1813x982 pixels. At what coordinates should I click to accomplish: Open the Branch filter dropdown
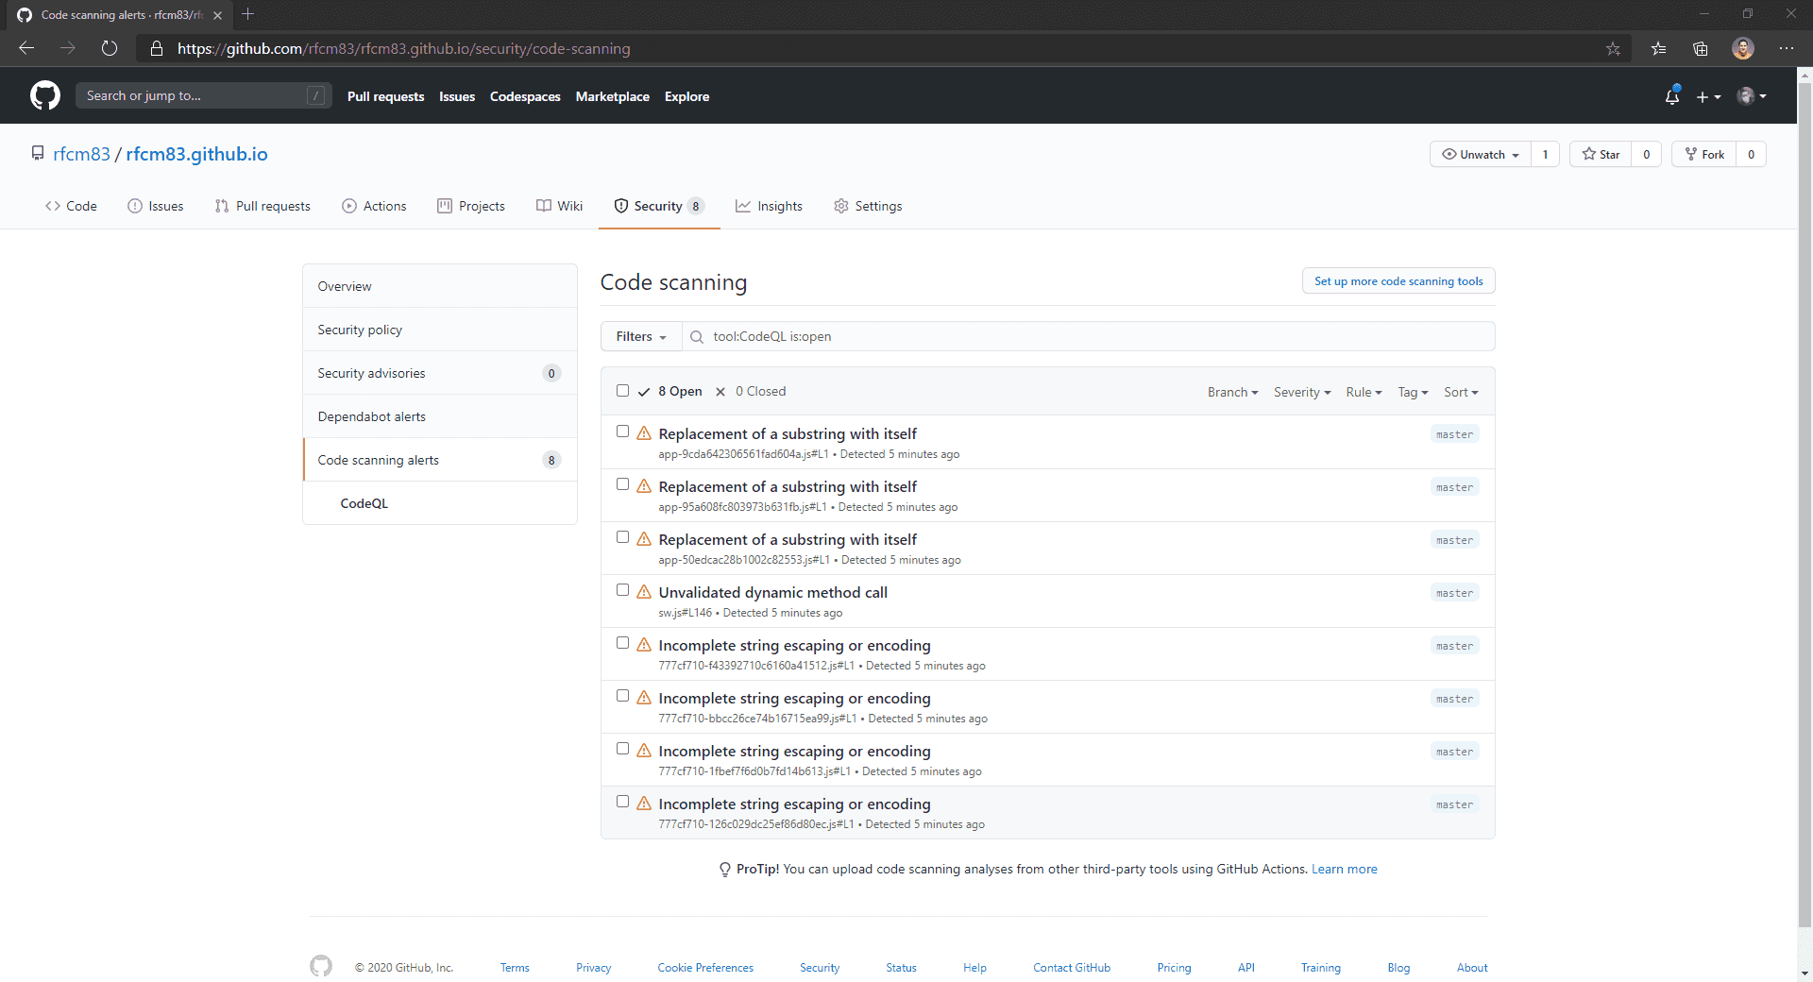(x=1232, y=392)
